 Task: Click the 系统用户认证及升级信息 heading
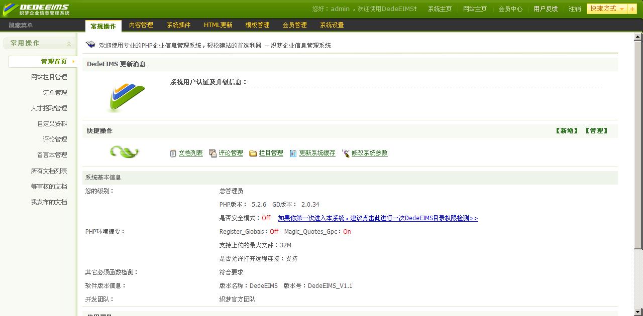pyautogui.click(x=208, y=82)
